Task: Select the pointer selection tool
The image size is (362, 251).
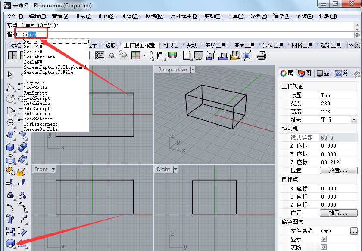Action: (10, 75)
